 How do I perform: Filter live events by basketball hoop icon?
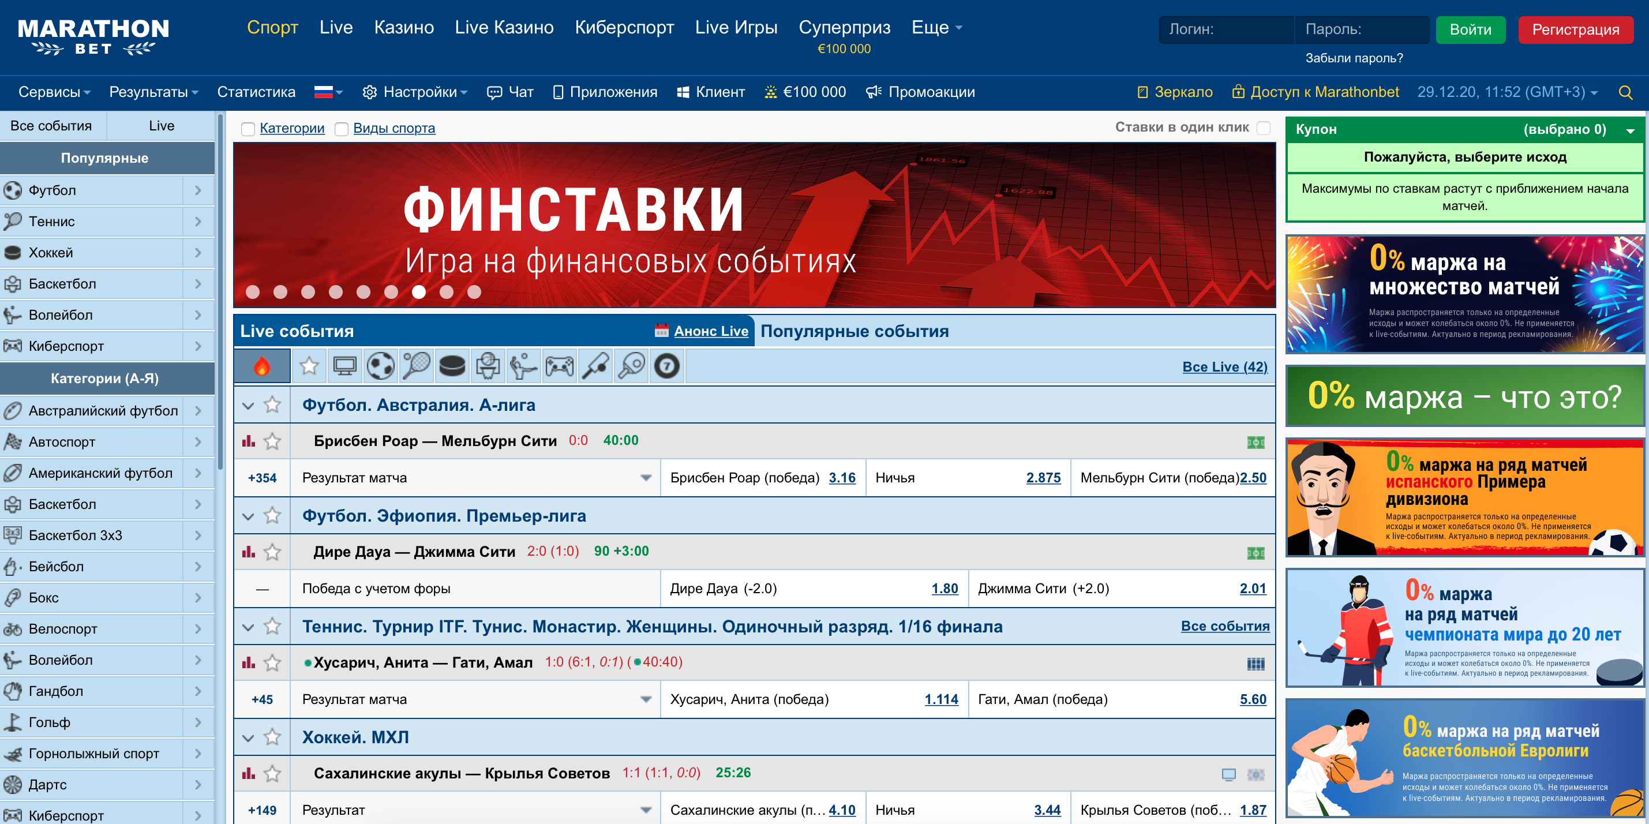[x=488, y=366]
